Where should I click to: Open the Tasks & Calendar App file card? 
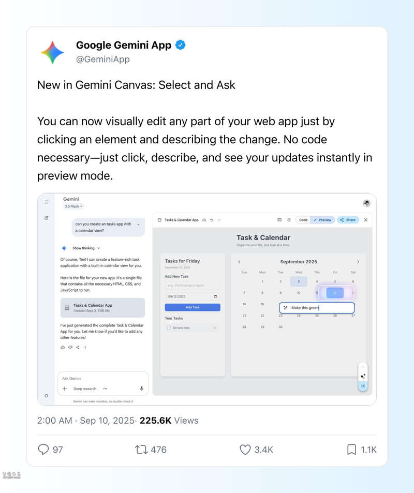click(x=102, y=308)
